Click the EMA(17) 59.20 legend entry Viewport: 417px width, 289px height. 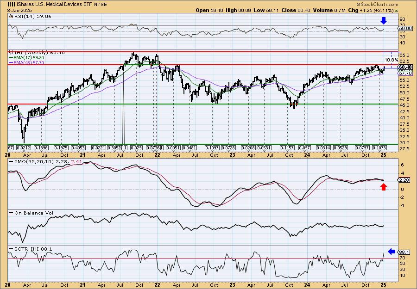[x=26, y=58]
